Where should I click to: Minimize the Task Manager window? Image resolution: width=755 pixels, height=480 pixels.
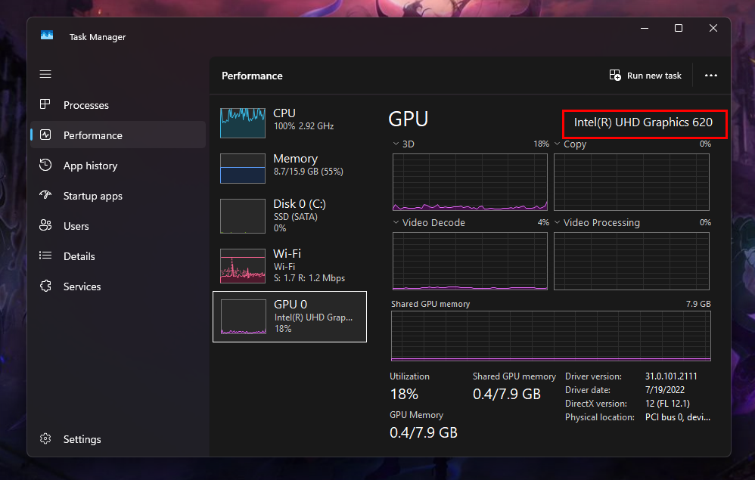(x=645, y=29)
